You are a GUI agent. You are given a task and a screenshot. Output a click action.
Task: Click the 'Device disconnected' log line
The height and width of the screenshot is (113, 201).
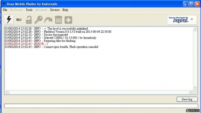pyautogui.click(x=36, y=35)
